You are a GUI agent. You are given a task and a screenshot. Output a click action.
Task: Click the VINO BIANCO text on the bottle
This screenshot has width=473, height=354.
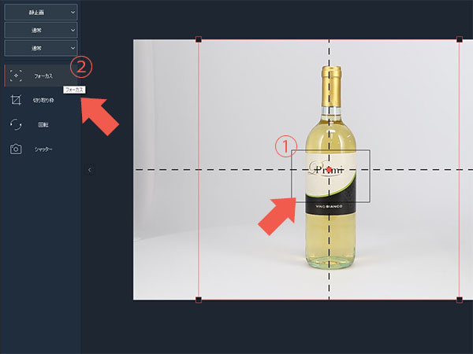click(x=330, y=205)
